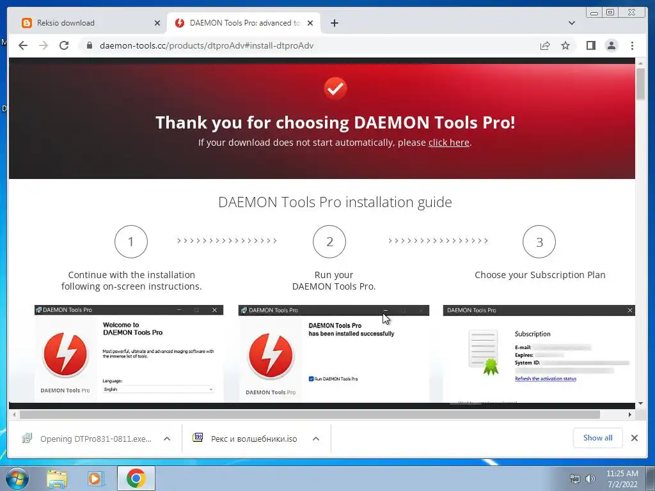The width and height of the screenshot is (655, 491).
Task: Open the installed successfully screenshot
Action: (334, 354)
